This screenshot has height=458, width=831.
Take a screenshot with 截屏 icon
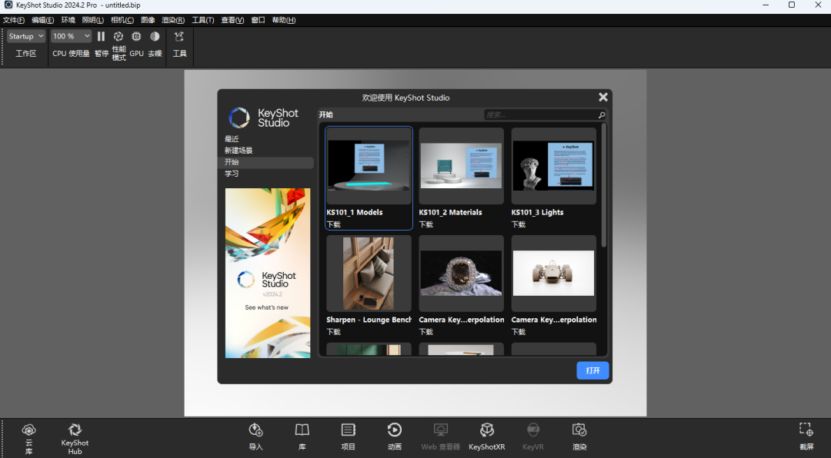tap(806, 430)
